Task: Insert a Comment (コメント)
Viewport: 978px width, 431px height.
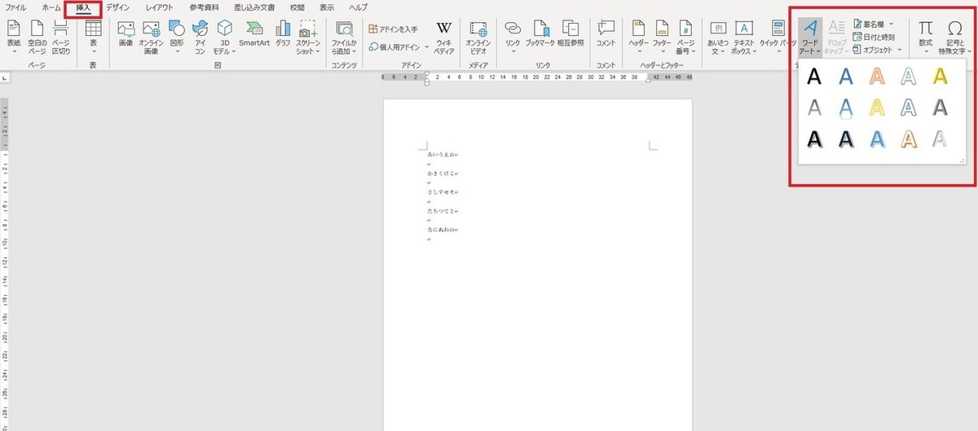Action: coord(606,33)
